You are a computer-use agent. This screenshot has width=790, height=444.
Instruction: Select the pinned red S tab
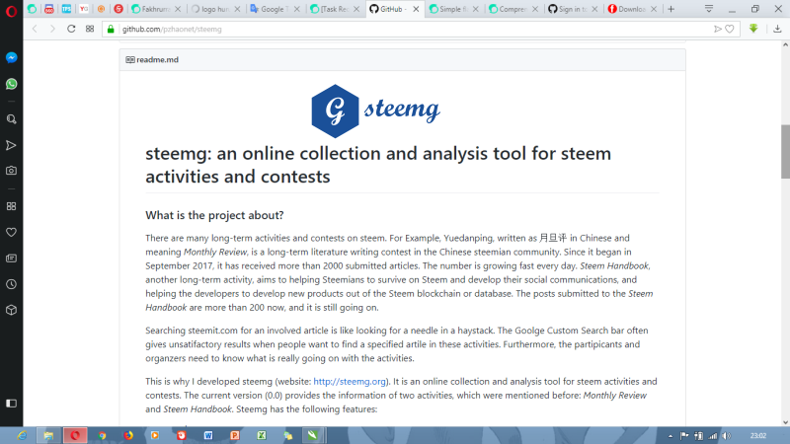(118, 9)
